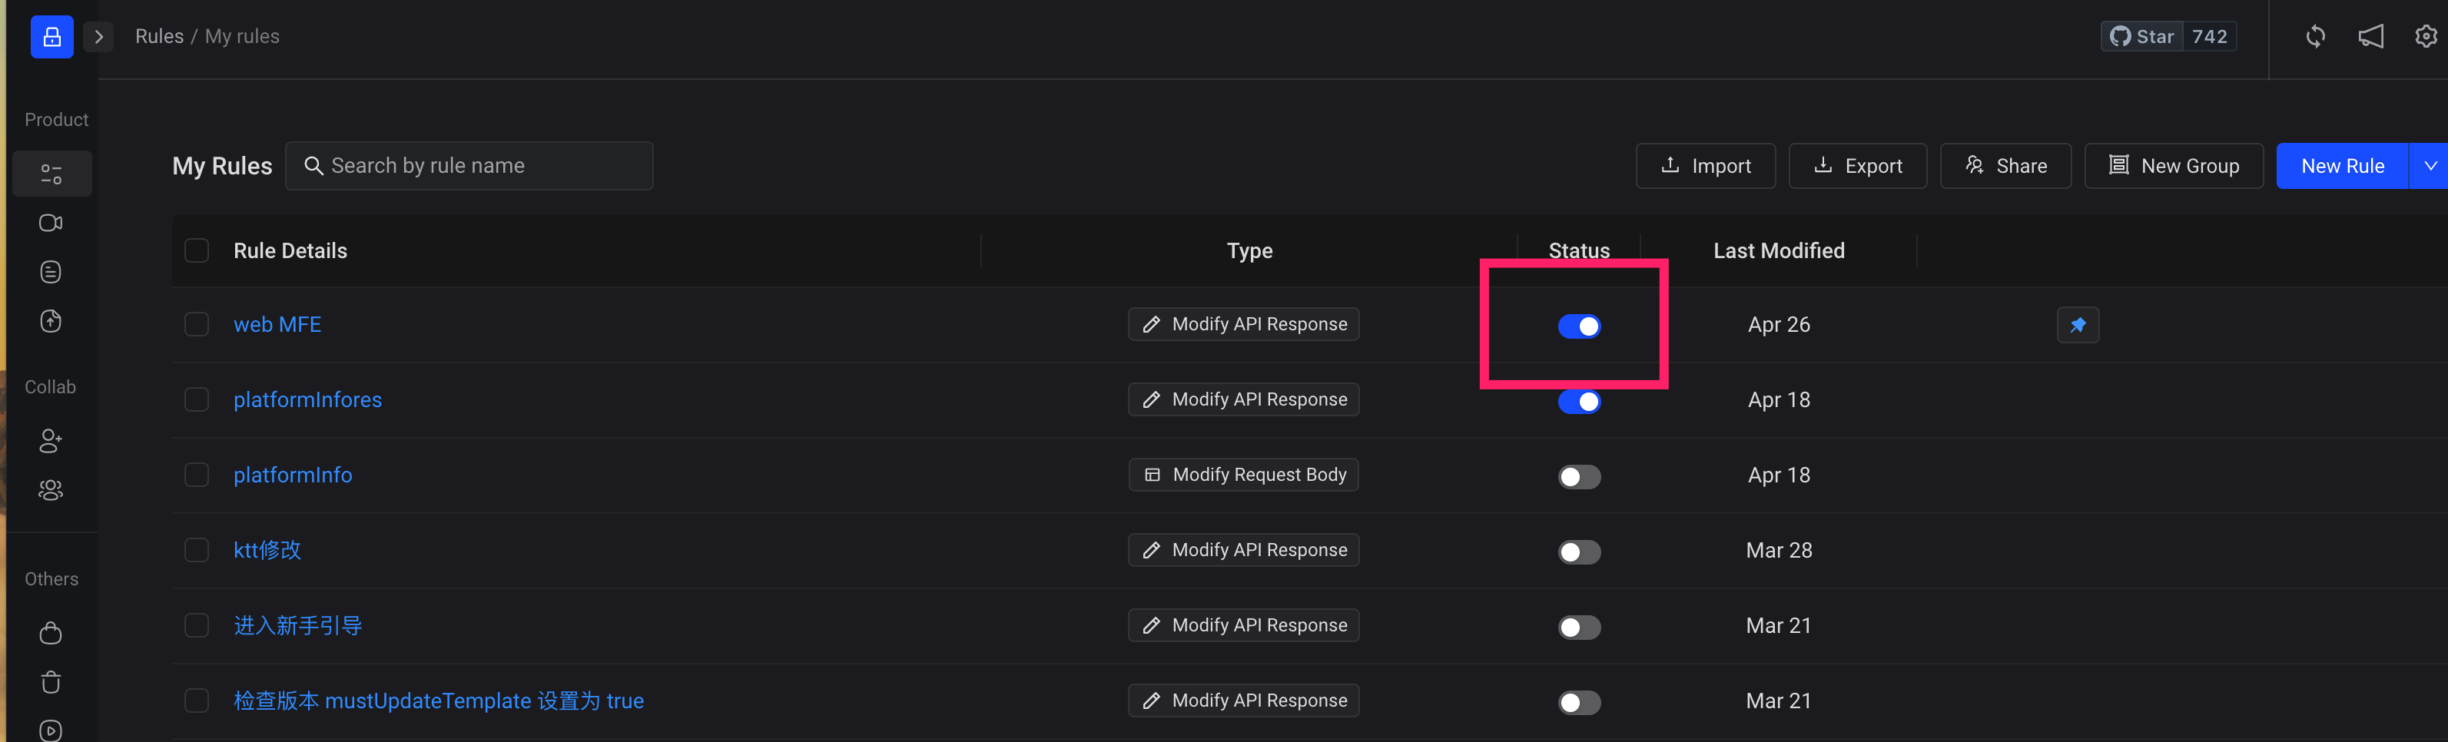Image resolution: width=2448 pixels, height=742 pixels.
Task: Disable the web MFE rule toggle
Action: (x=1578, y=326)
